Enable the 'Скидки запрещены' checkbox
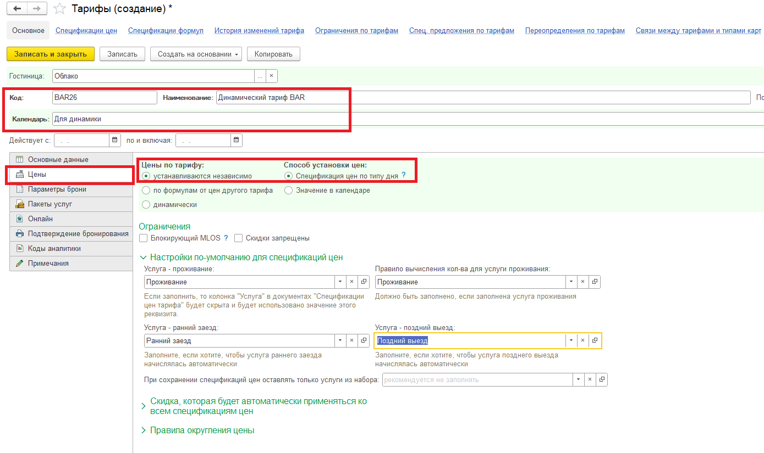Screen dimensions: 764x453 238,238
